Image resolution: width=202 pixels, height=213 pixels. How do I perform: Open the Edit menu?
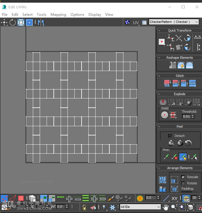point(15,15)
